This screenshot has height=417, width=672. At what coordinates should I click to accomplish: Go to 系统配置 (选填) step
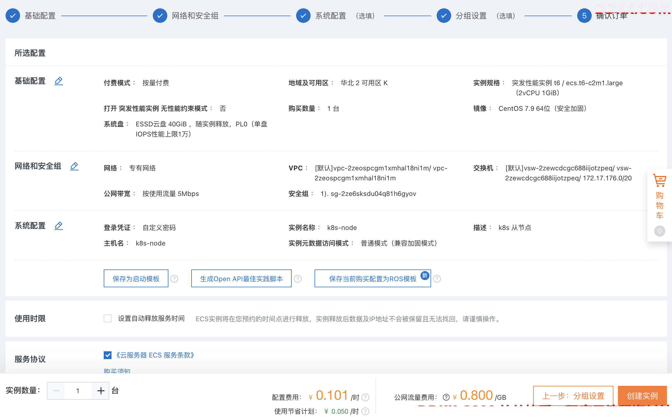[x=345, y=16]
